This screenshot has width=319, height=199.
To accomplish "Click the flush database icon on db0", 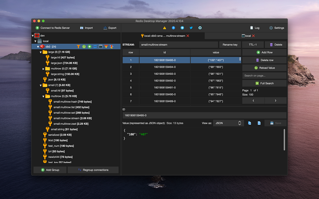I will 112,46.
